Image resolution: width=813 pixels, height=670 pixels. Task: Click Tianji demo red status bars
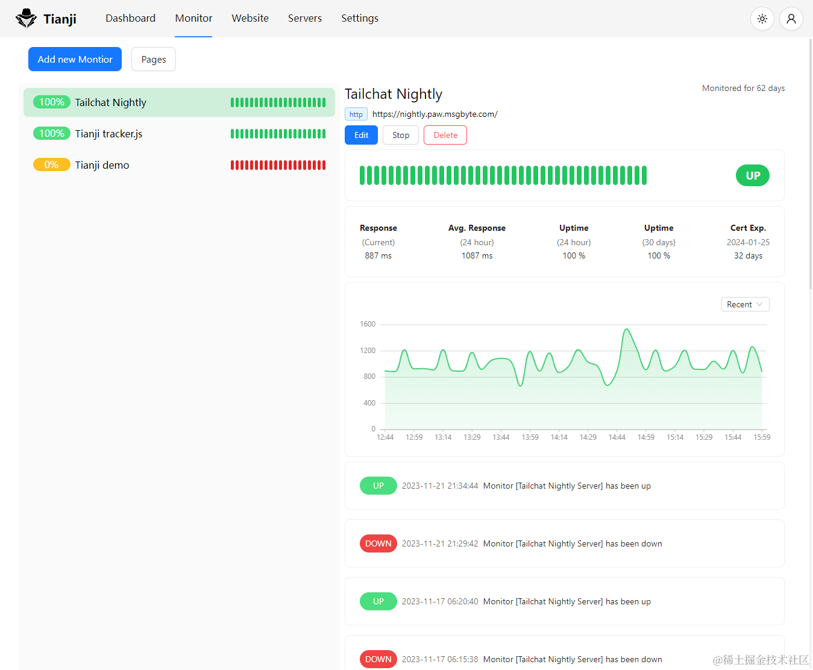coord(278,165)
